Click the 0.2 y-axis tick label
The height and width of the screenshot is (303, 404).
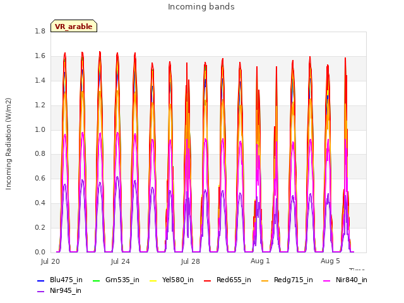pos(40,227)
